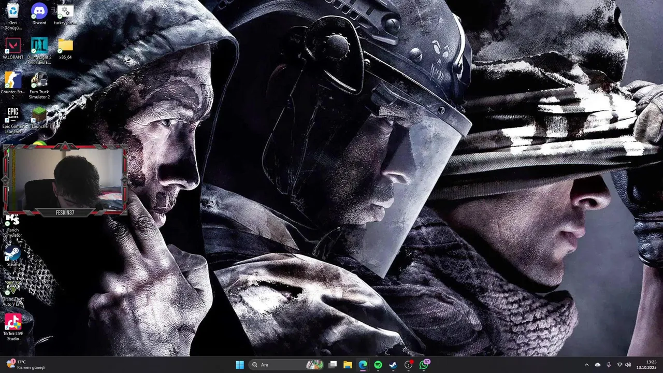
Task: Launch Counter-Strike 2 desktop icon
Action: tap(13, 85)
